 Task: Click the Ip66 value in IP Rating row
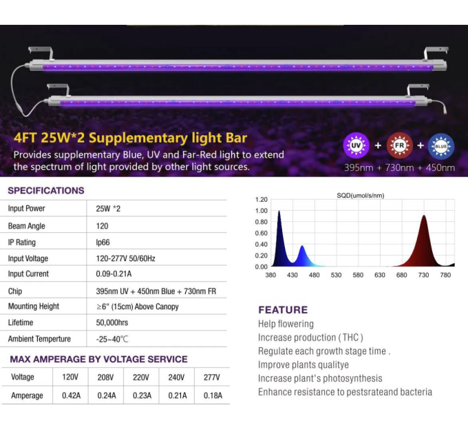pos(104,242)
